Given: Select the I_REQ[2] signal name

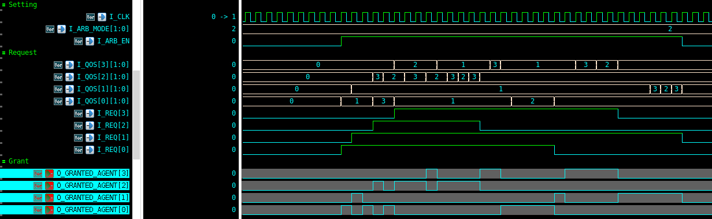Looking at the screenshot, I should [113, 125].
